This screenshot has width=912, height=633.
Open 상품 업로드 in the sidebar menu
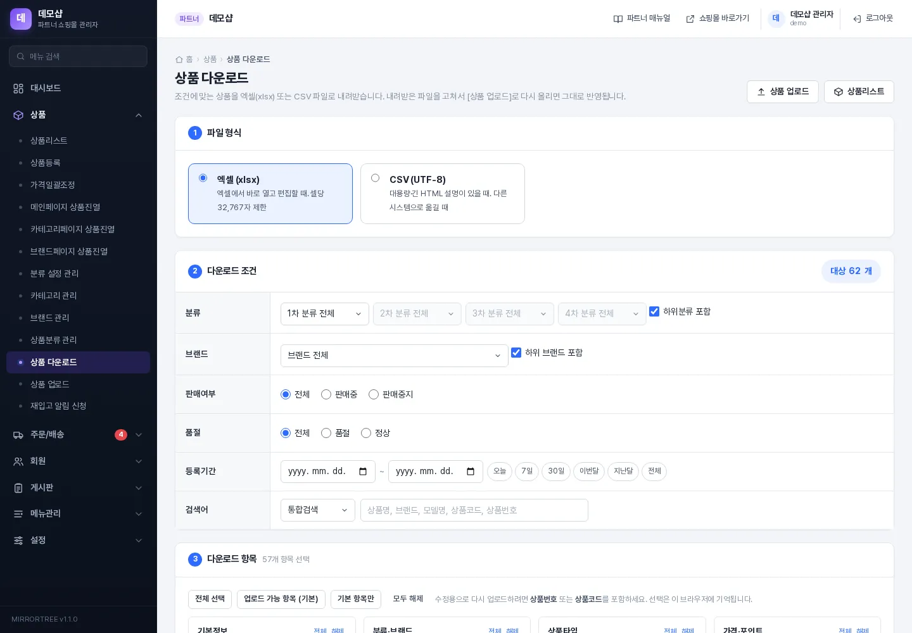pos(78,384)
